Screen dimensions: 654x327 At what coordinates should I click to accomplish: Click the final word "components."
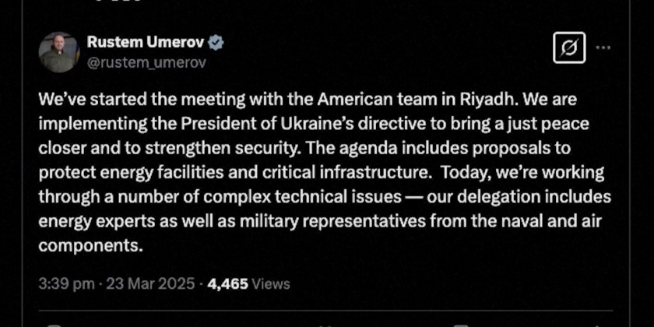(92, 246)
